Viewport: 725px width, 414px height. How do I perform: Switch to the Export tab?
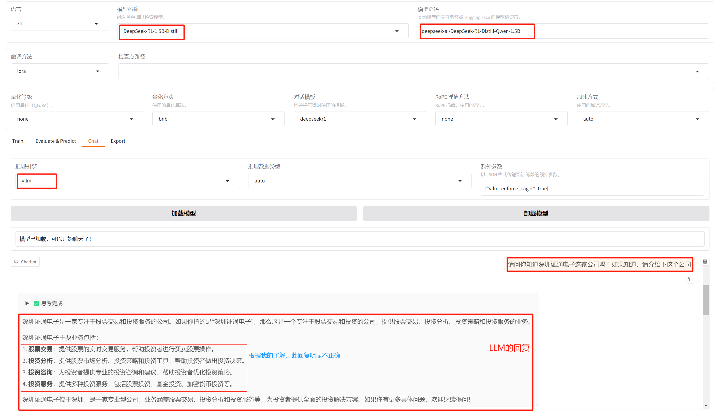click(x=118, y=141)
